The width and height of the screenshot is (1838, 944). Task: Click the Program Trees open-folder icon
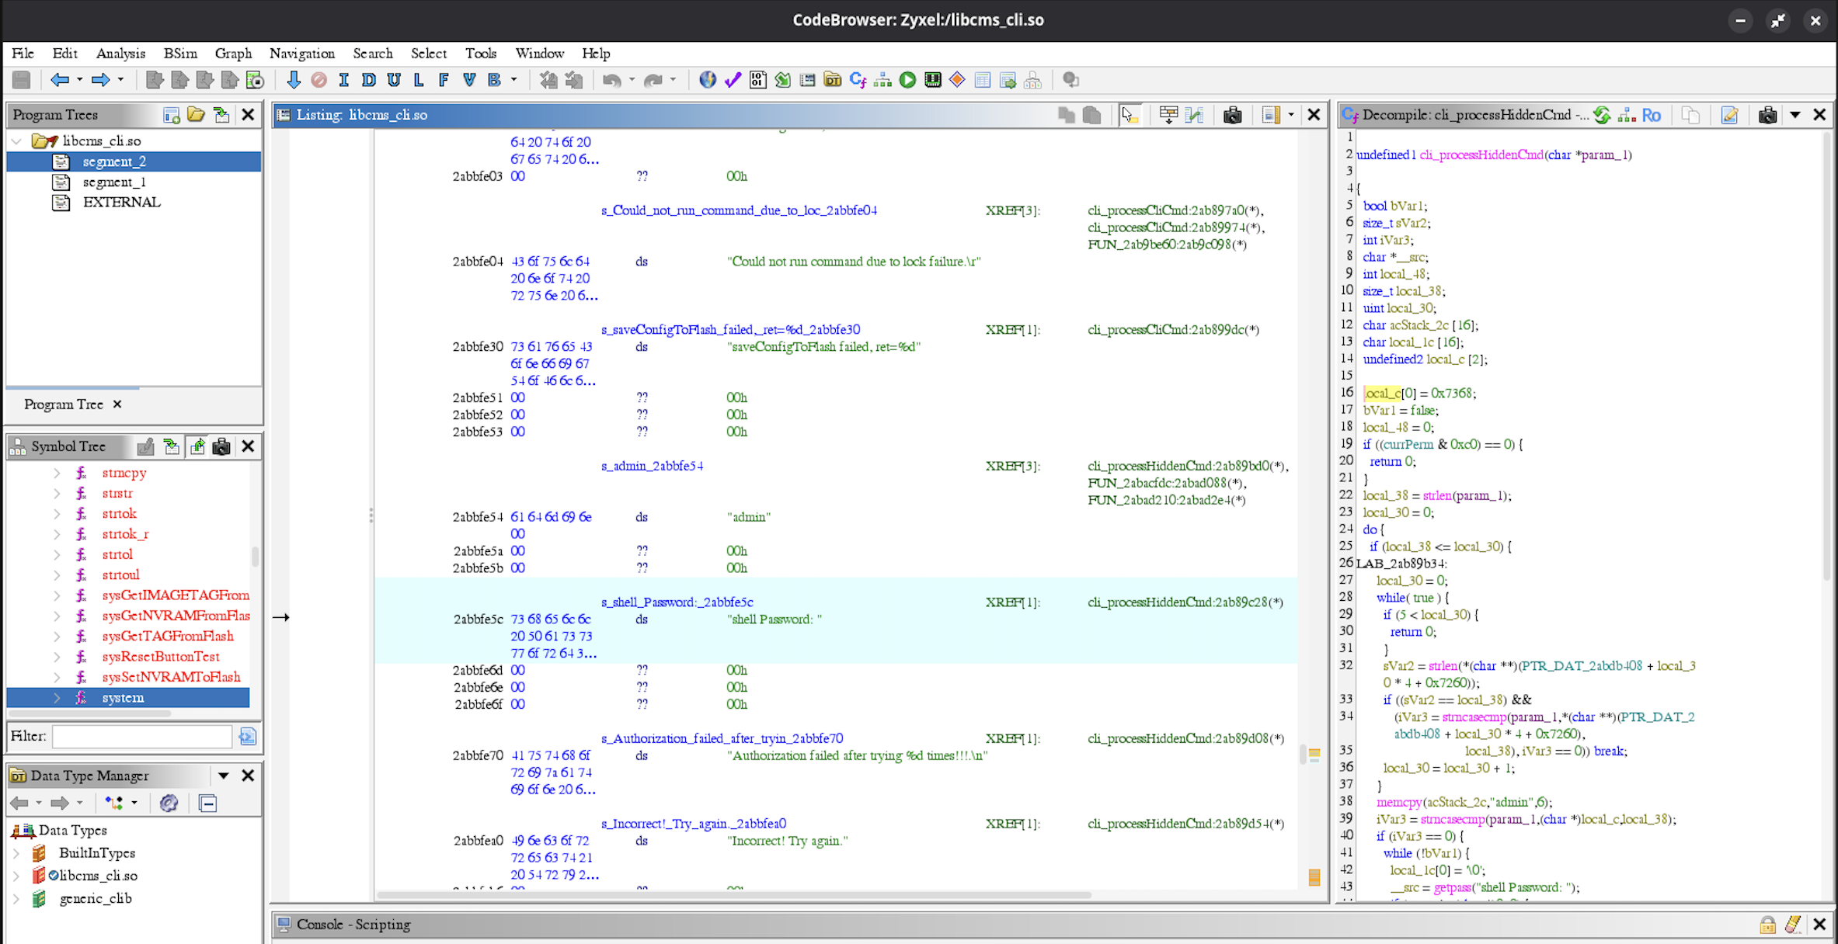pyautogui.click(x=196, y=115)
